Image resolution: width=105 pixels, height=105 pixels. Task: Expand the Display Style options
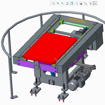point(71,3)
